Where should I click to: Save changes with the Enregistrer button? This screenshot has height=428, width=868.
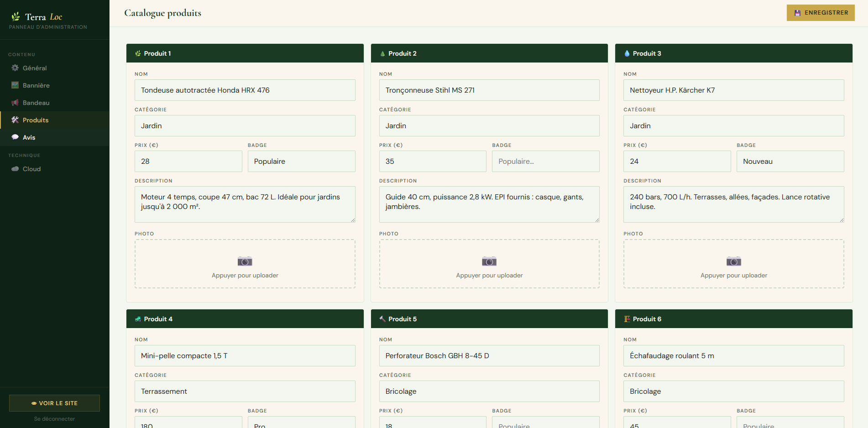point(821,13)
